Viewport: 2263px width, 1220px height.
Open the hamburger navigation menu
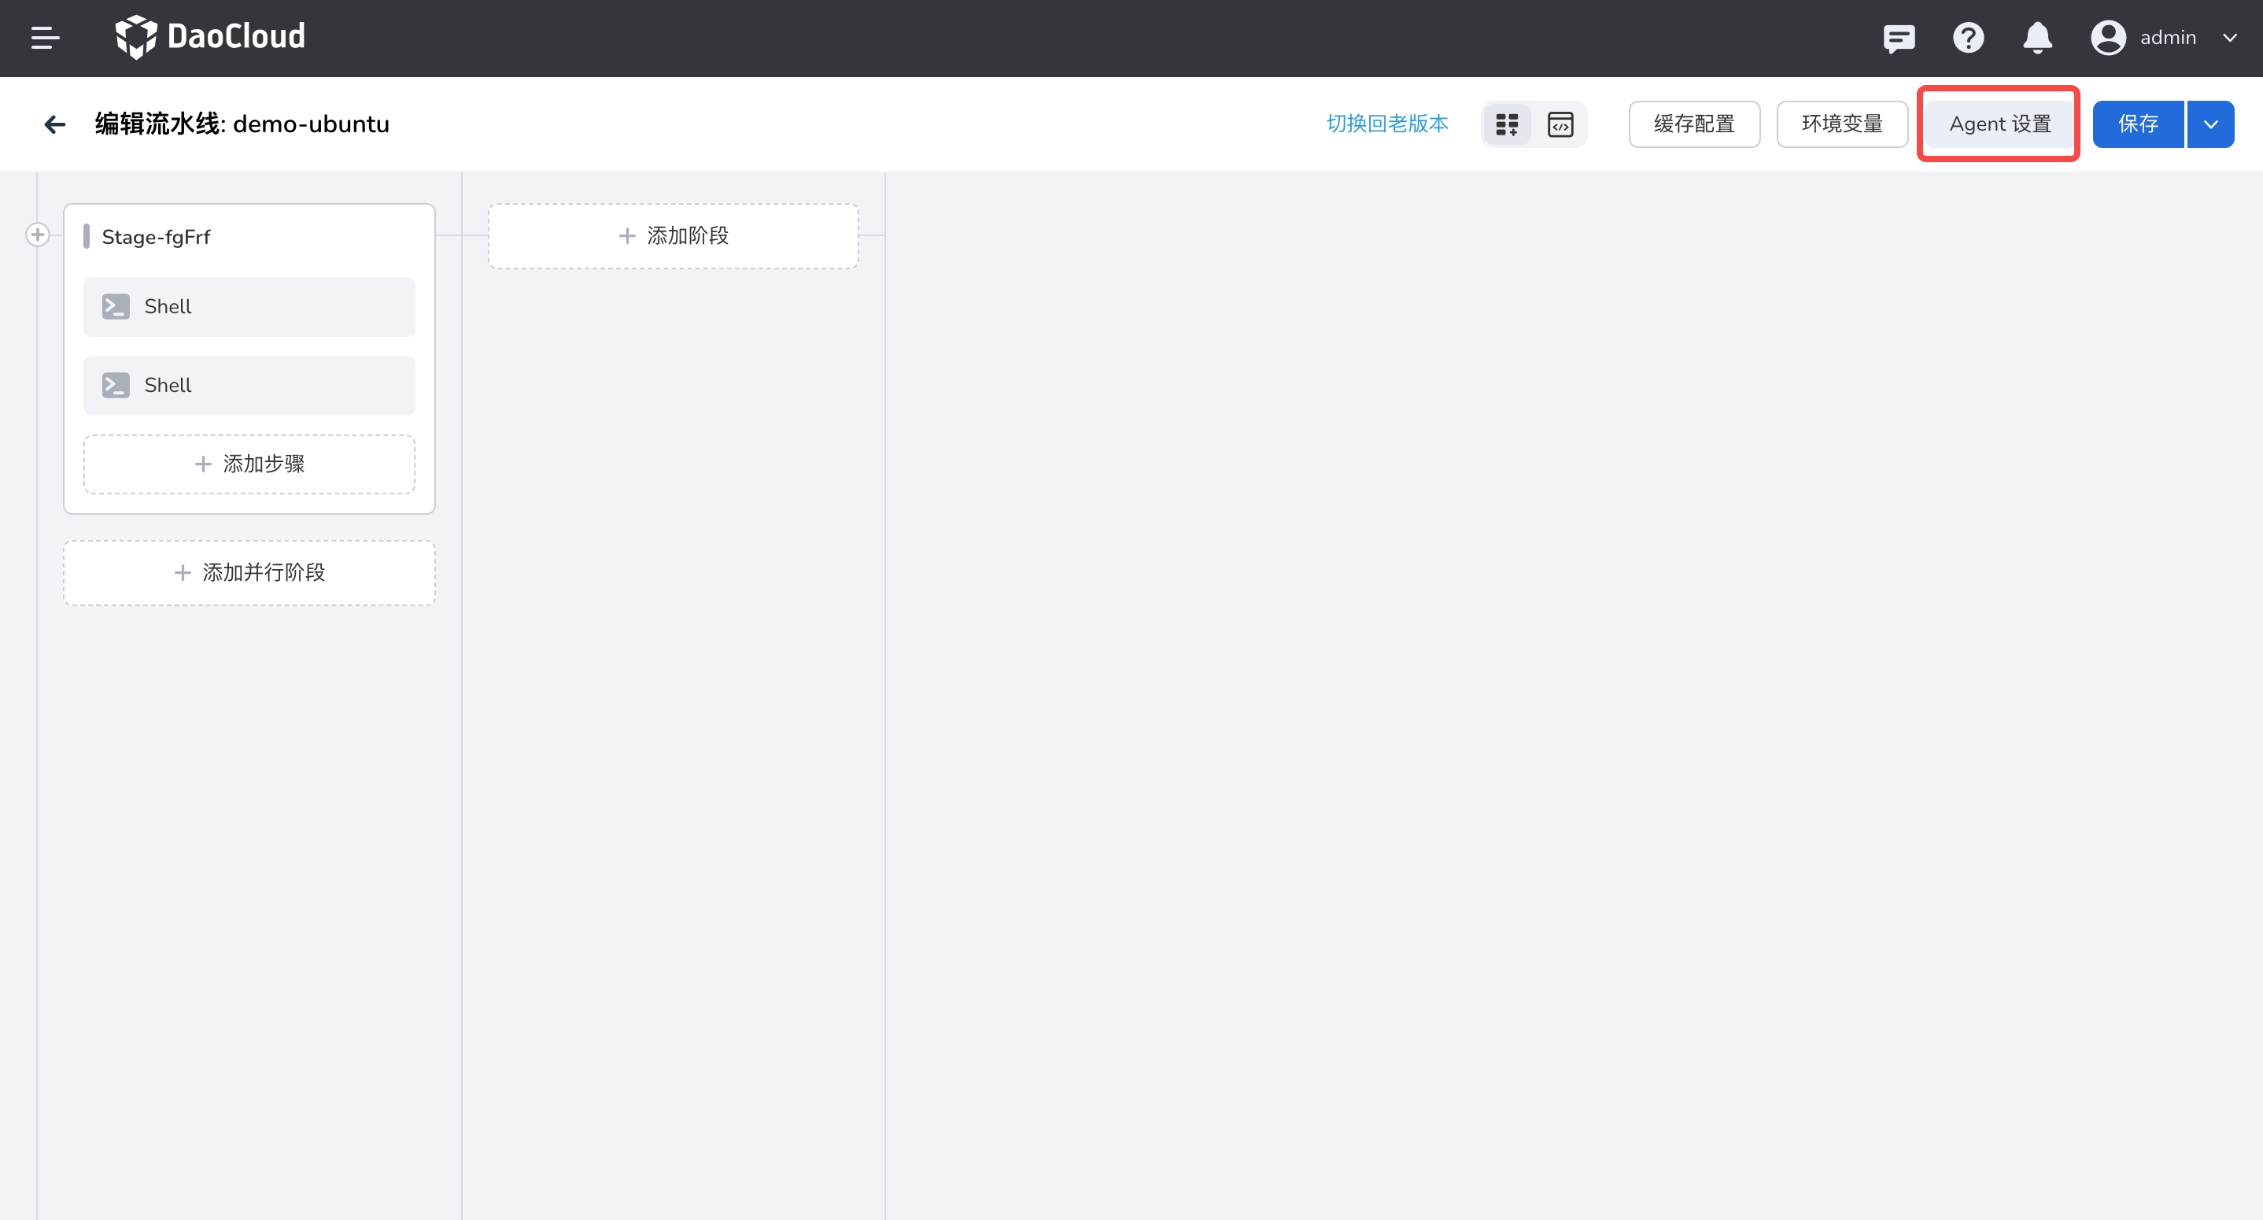coord(45,38)
